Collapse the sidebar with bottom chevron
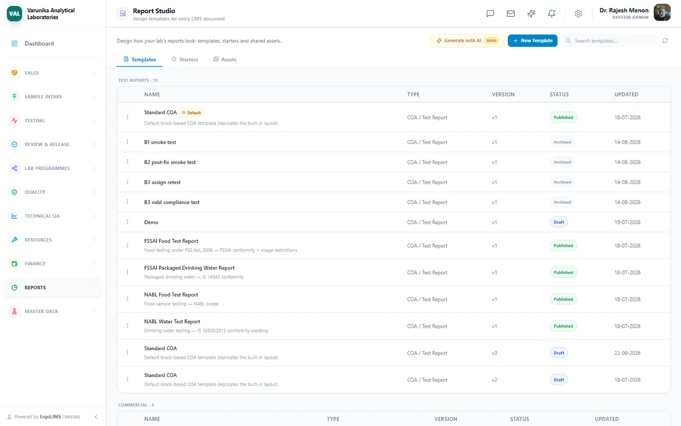Screen dimensions: 681x426 96,417
